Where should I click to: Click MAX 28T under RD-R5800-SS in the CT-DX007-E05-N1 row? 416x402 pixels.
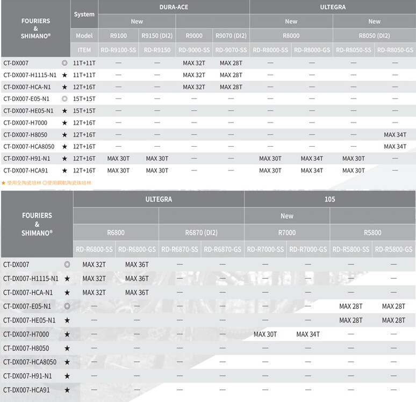point(351,306)
